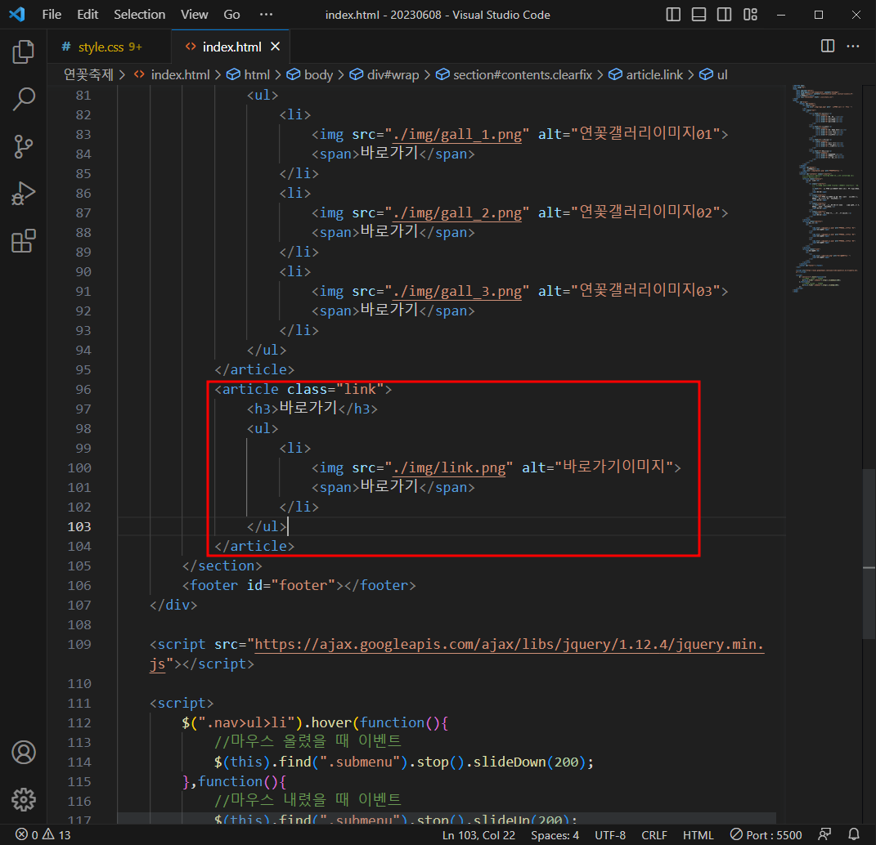Screen dimensions: 876x845
Task: Open Customize Layout icon
Action: point(750,15)
